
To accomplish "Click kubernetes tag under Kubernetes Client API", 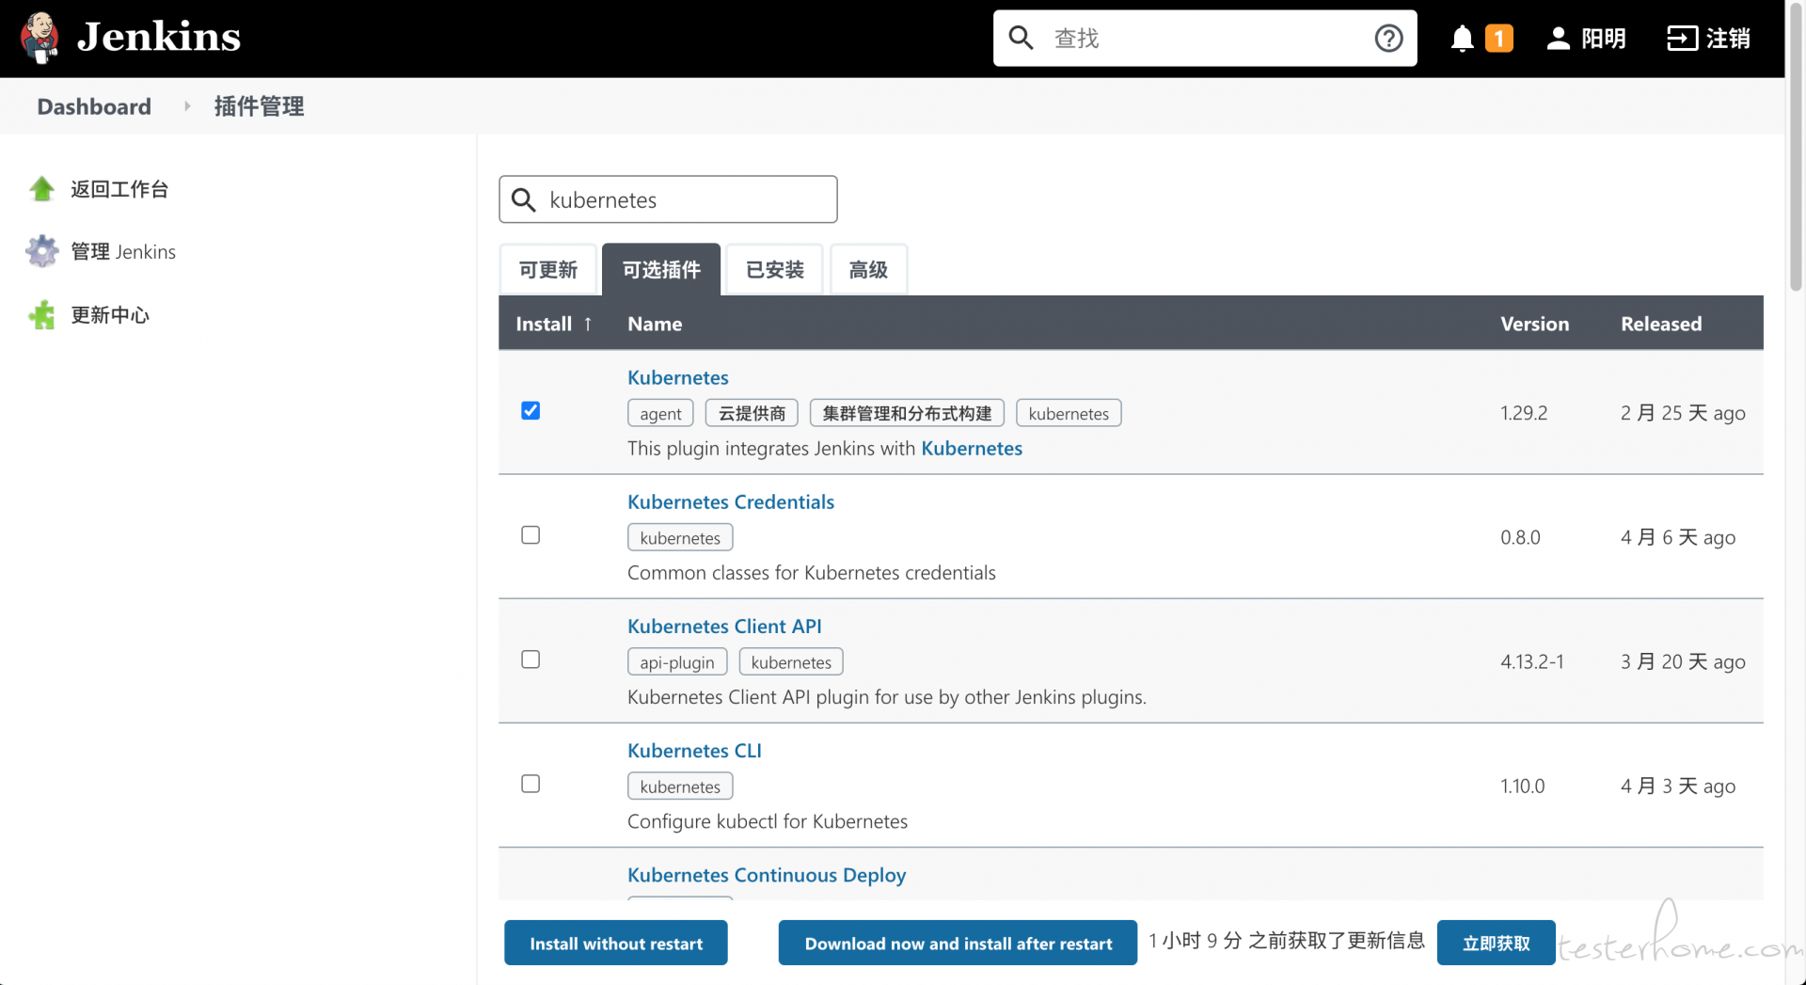I will click(x=791, y=661).
